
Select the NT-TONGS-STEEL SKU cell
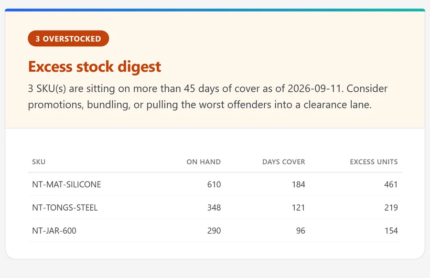pos(64,207)
